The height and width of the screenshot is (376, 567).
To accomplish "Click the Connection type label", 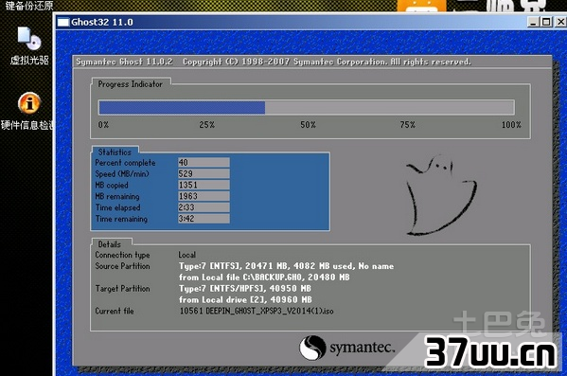I will 122,255.
